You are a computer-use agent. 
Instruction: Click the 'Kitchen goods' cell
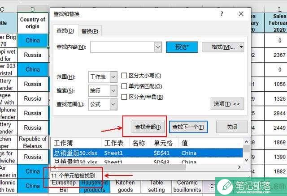[126, 186]
